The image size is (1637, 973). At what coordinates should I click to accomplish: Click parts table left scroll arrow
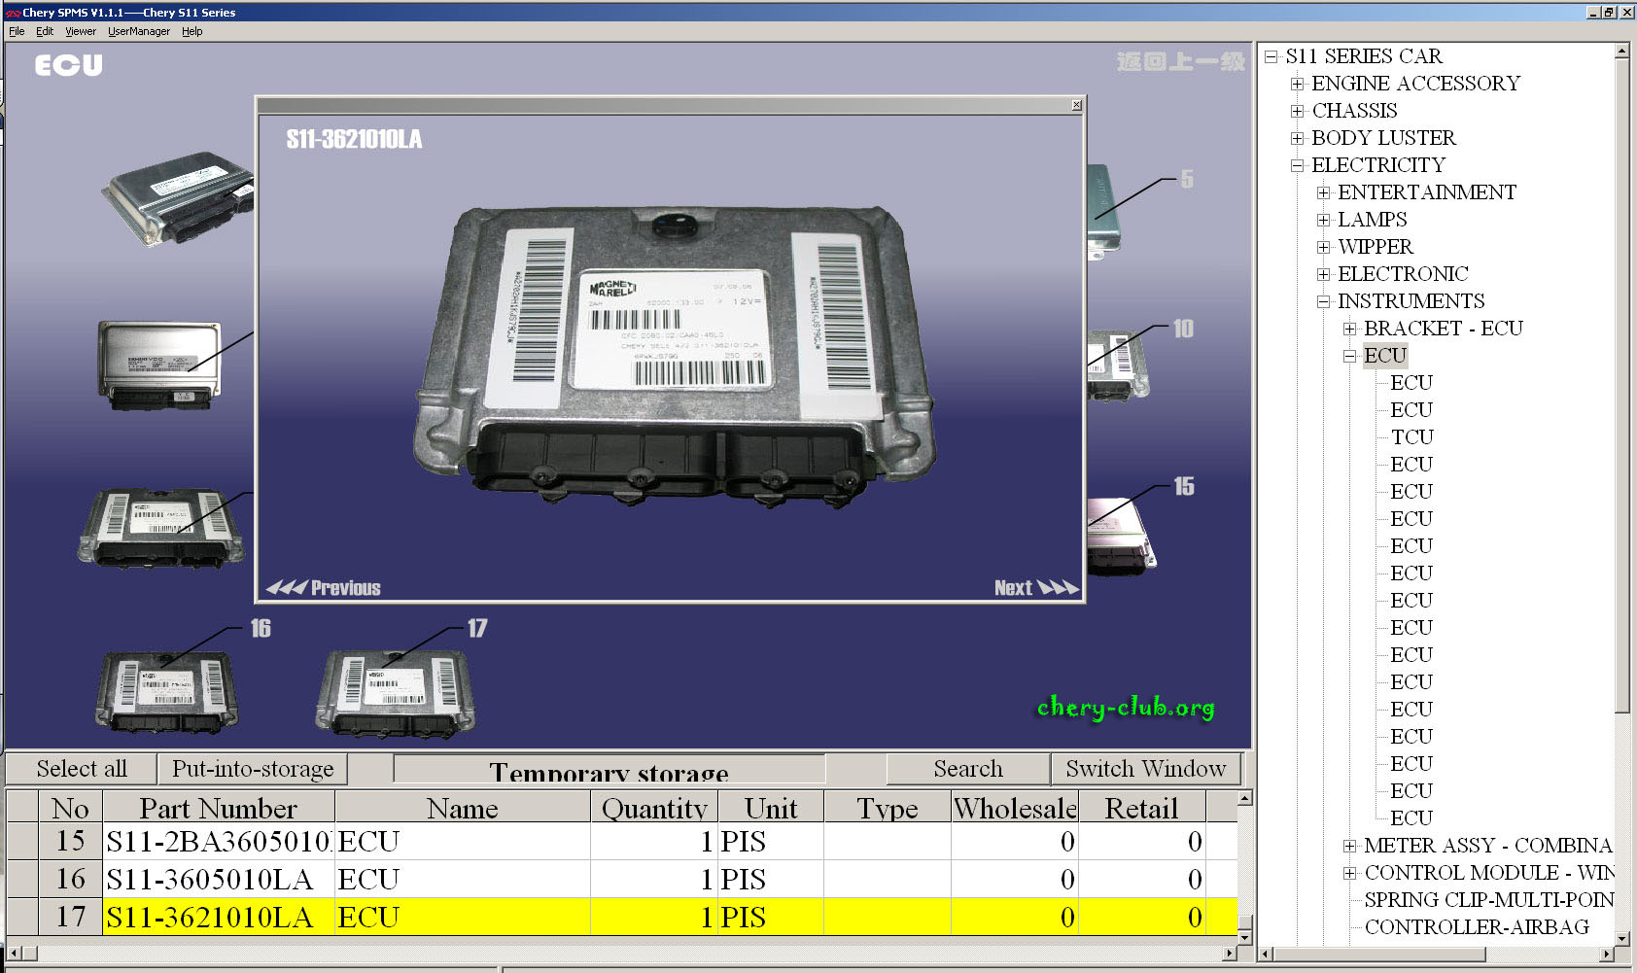[x=14, y=954]
